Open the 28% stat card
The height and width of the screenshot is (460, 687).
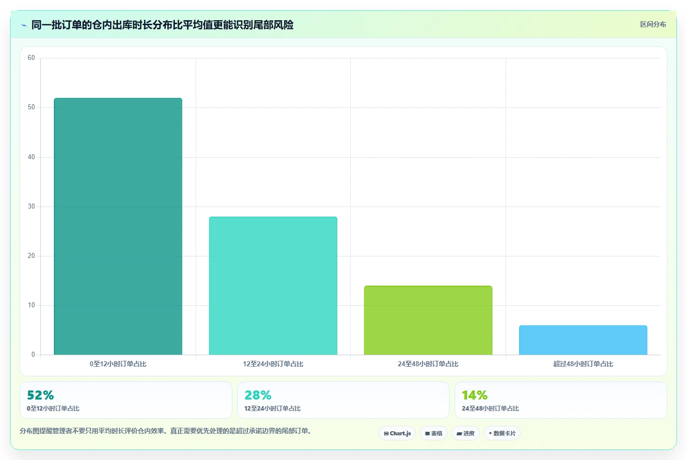coord(343,400)
